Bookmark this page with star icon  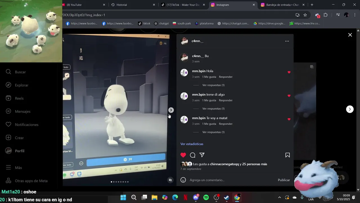pos(305,15)
